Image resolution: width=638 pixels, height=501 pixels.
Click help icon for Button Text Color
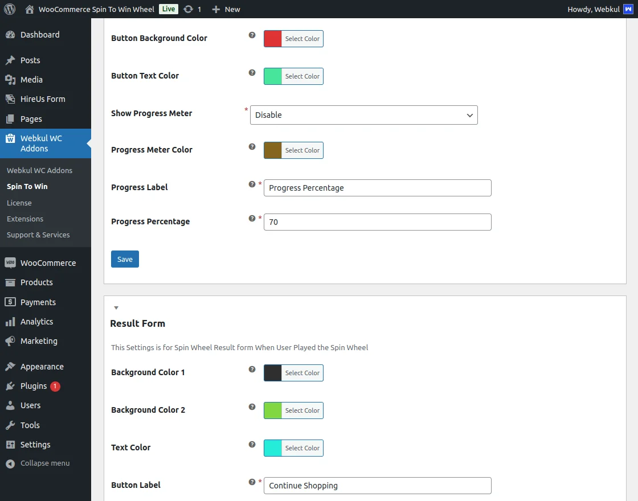click(252, 72)
